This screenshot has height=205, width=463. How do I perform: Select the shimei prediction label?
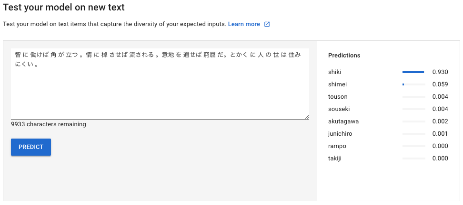click(x=337, y=84)
